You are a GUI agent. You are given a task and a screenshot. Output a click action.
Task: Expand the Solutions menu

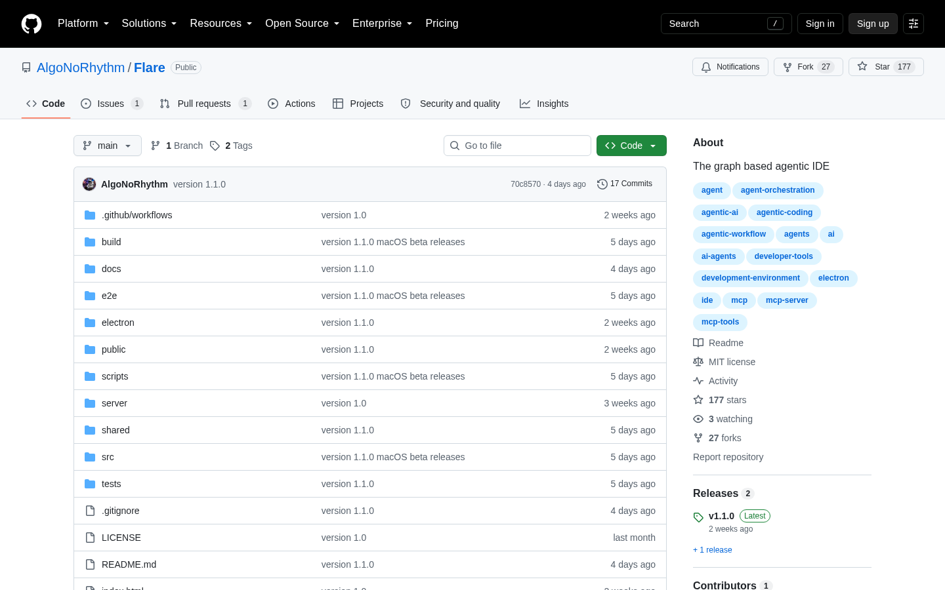pyautogui.click(x=150, y=24)
